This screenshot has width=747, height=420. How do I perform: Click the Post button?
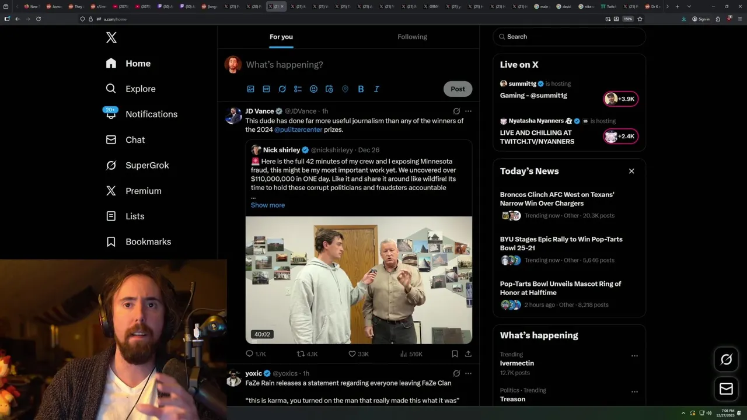click(458, 89)
